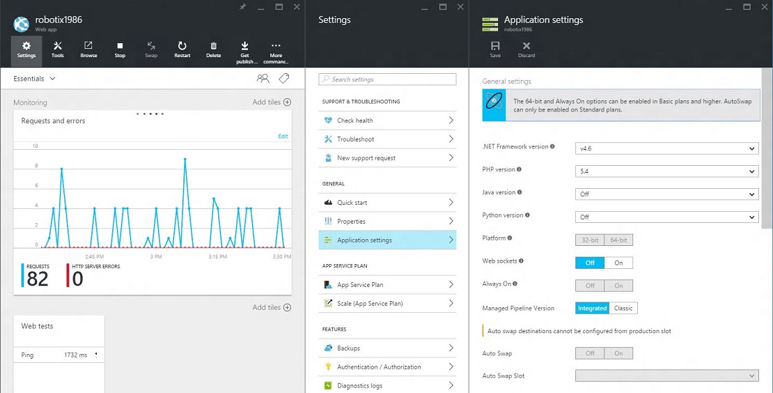This screenshot has width=773, height=393.
Task: Open Authentication / Authorization
Action: 387,367
